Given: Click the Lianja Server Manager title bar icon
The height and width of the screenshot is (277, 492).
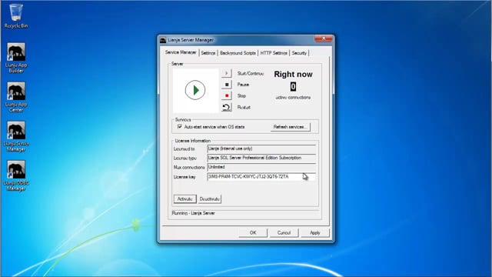Looking at the screenshot, I should [163, 40].
